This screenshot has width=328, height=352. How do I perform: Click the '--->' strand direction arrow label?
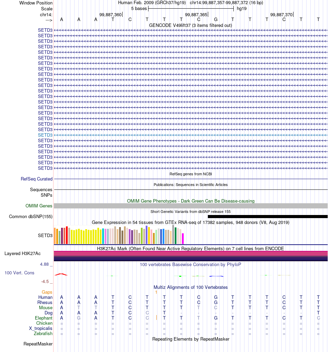coord(49,20)
